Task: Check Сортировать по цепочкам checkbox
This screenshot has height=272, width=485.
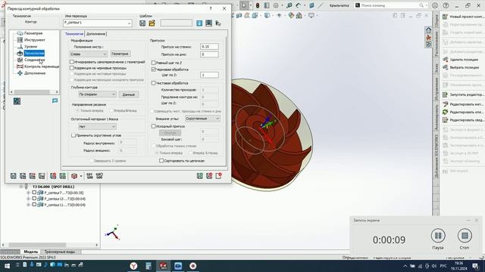Action: pyautogui.click(x=161, y=161)
